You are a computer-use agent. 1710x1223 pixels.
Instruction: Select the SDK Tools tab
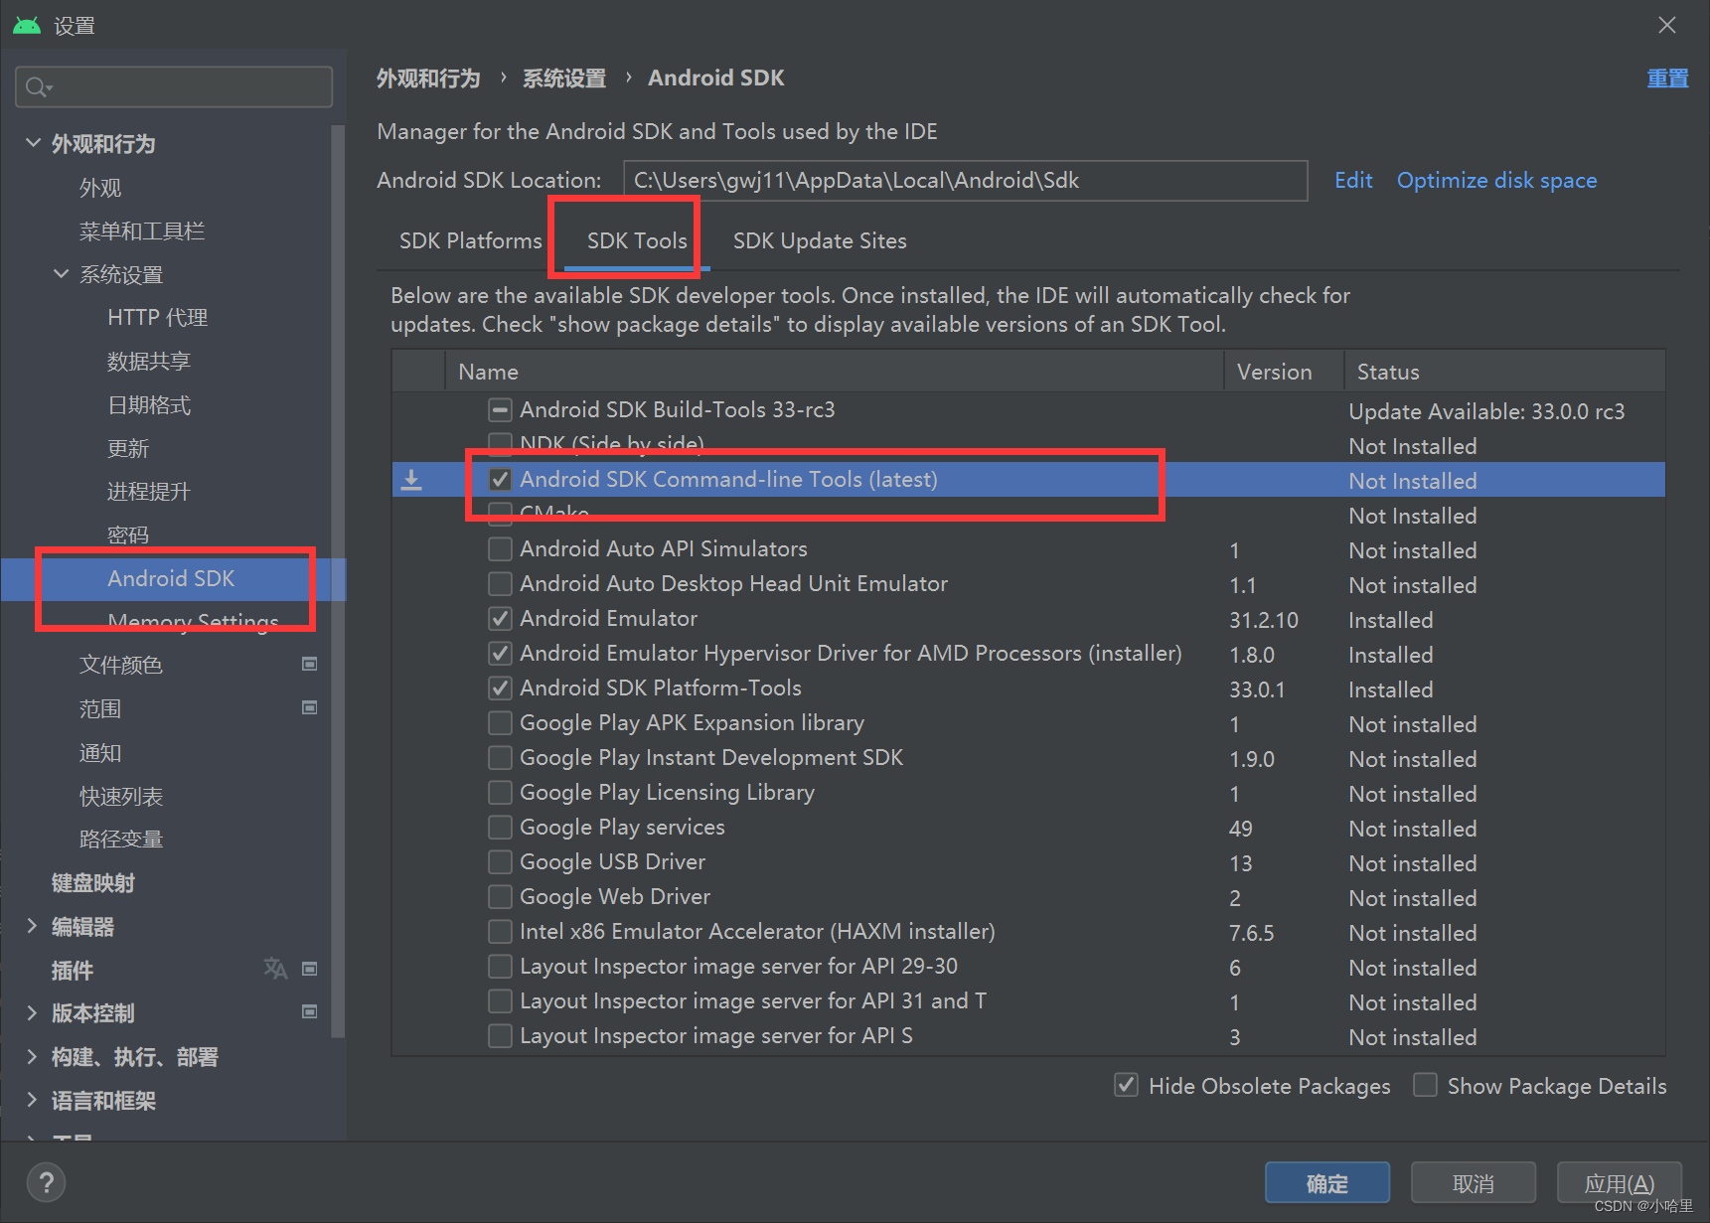pos(637,241)
